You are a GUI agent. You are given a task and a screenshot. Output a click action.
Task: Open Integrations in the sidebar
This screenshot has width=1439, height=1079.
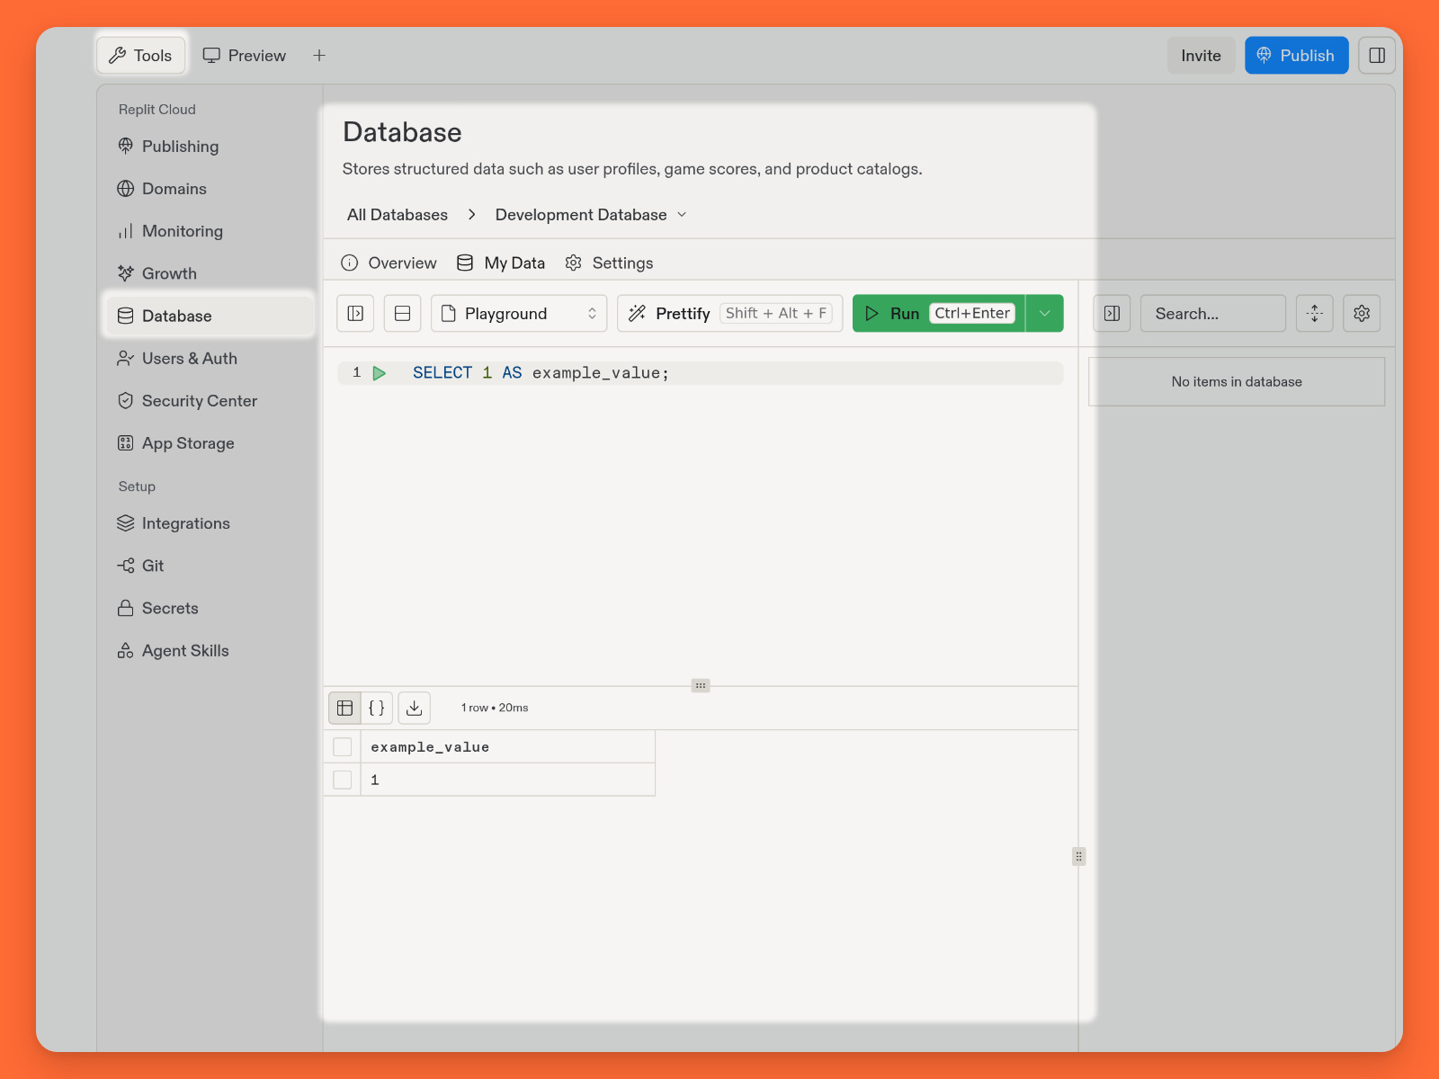[209, 523]
